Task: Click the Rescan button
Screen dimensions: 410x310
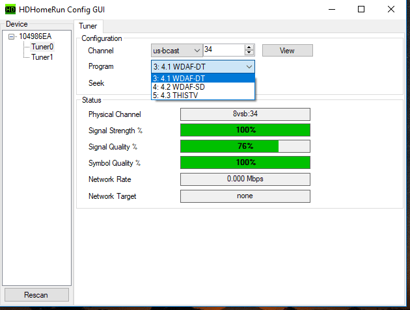Action: (x=36, y=295)
